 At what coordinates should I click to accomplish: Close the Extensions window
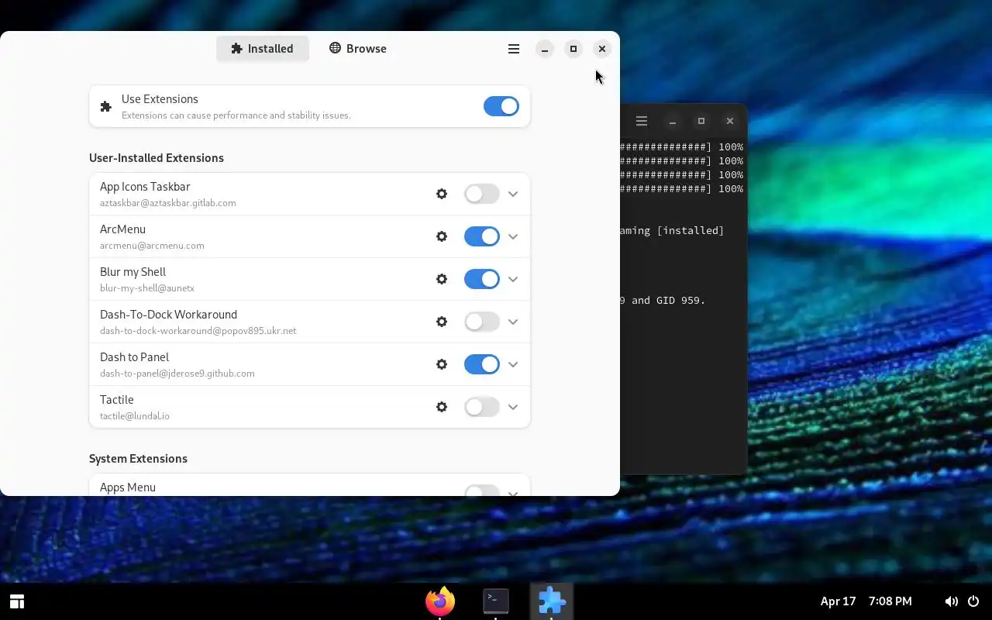[602, 49]
